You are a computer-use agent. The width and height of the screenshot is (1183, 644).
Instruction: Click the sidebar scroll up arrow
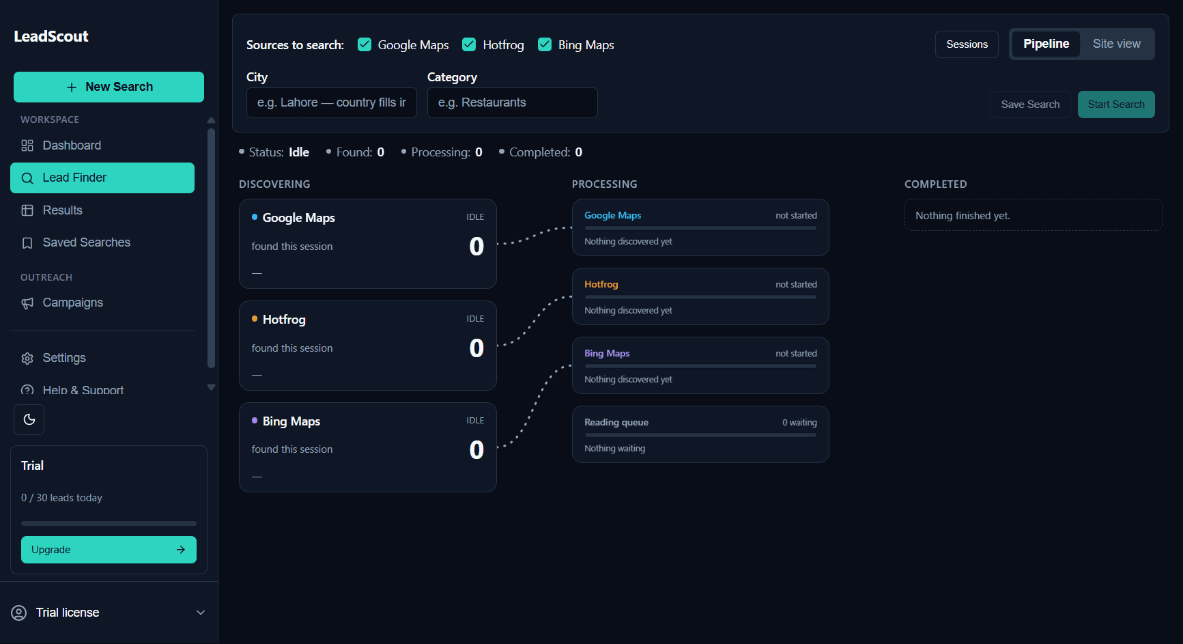pyautogui.click(x=211, y=120)
